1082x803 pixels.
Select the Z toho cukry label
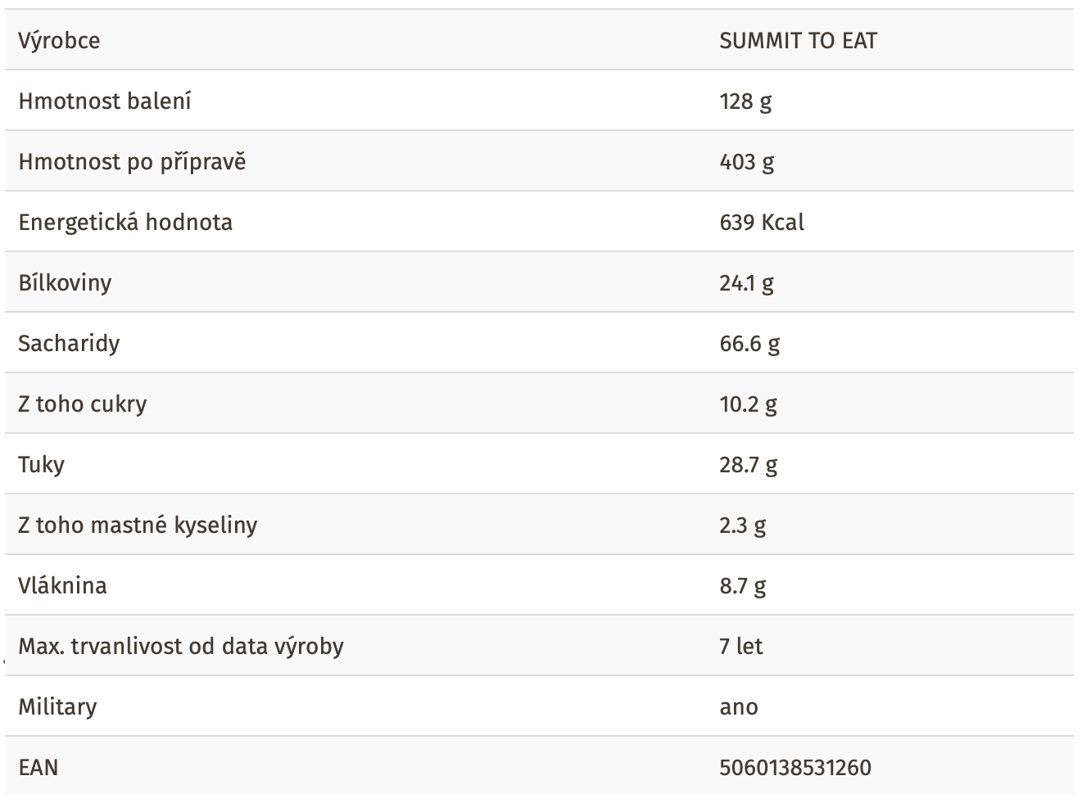(x=82, y=404)
